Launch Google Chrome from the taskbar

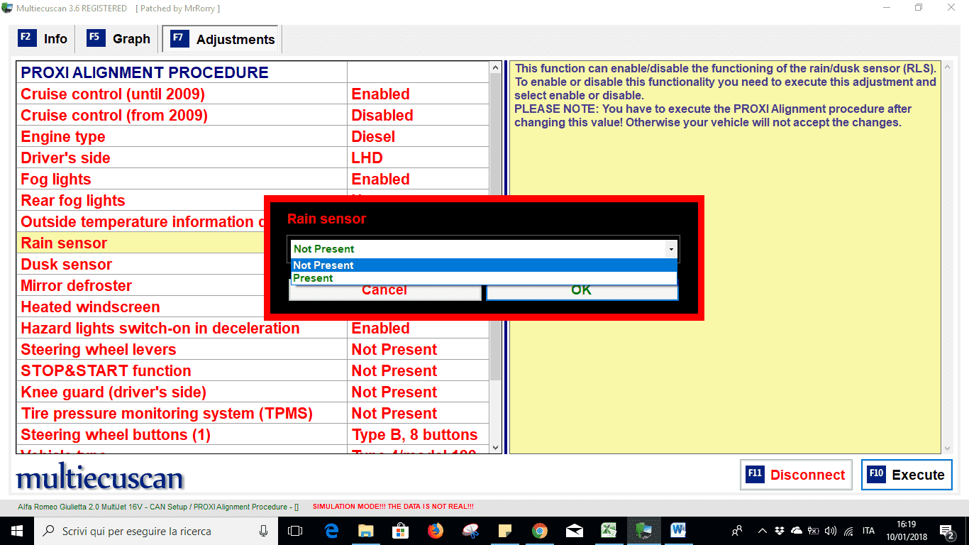540,531
